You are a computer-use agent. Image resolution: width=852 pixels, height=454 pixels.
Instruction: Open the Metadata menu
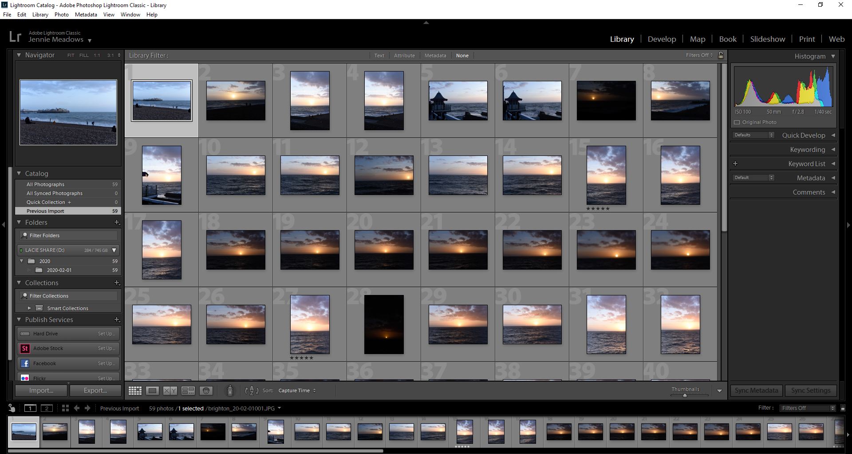[86, 14]
